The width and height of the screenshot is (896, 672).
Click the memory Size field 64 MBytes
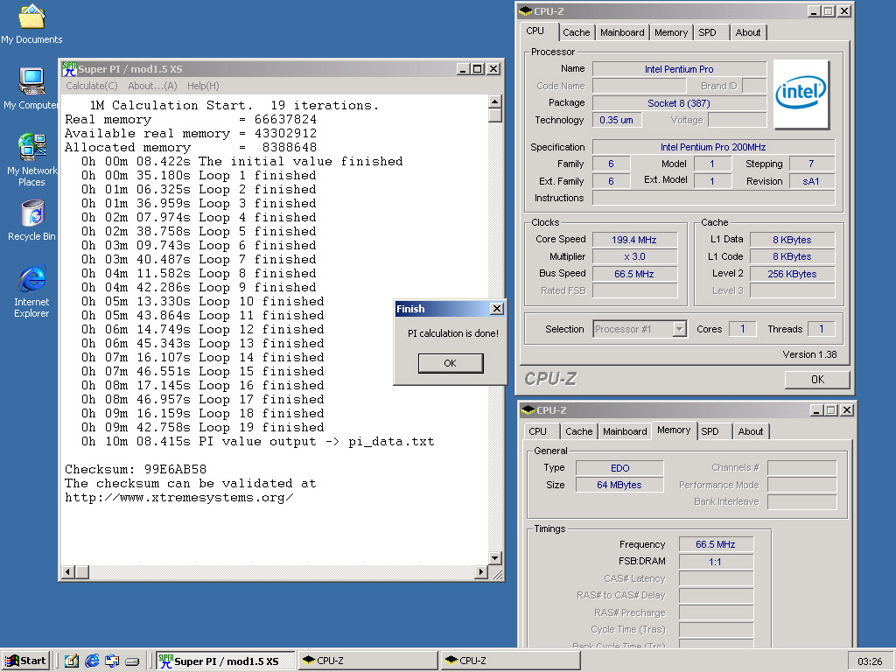point(619,485)
